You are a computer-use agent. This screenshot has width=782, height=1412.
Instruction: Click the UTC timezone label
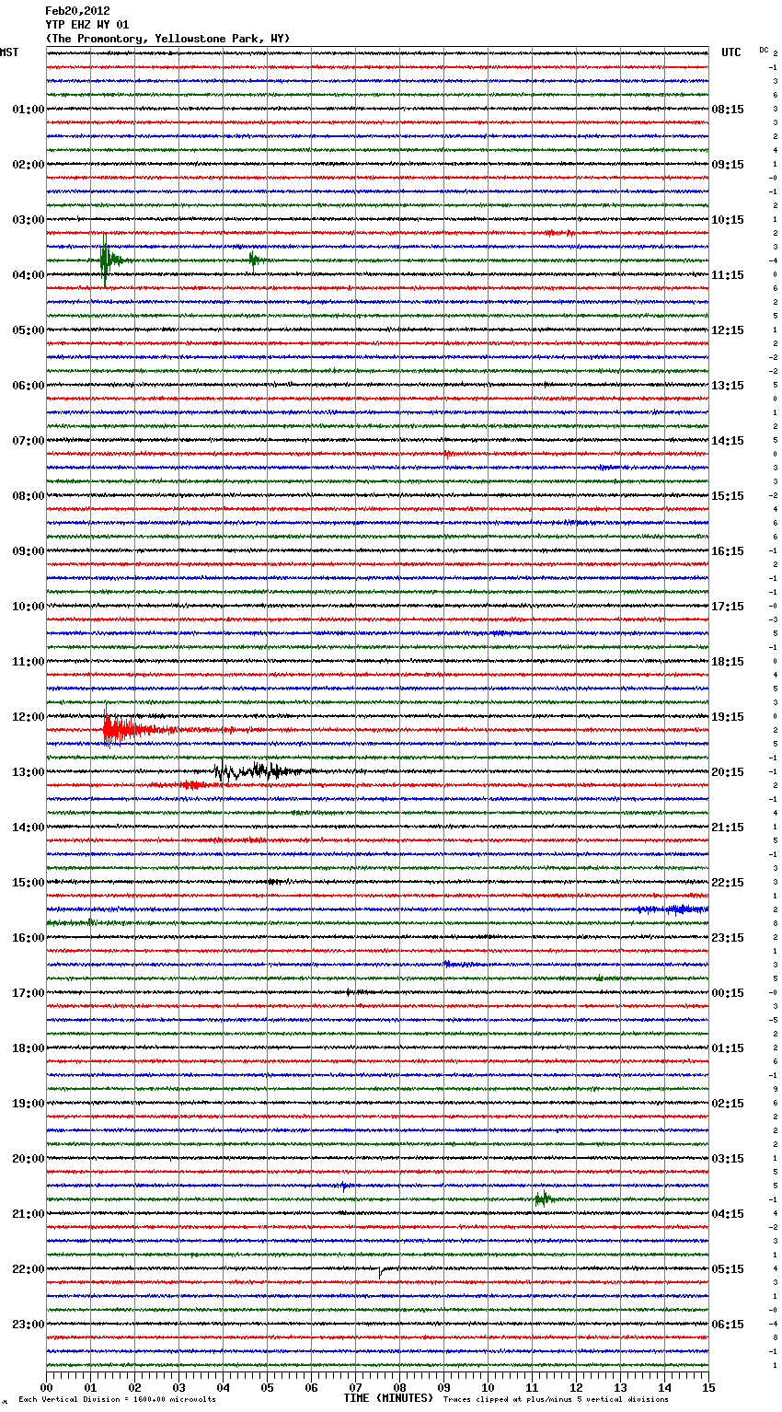(x=731, y=52)
